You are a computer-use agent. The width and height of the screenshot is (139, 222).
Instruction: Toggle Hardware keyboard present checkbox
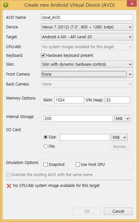click(x=43, y=56)
